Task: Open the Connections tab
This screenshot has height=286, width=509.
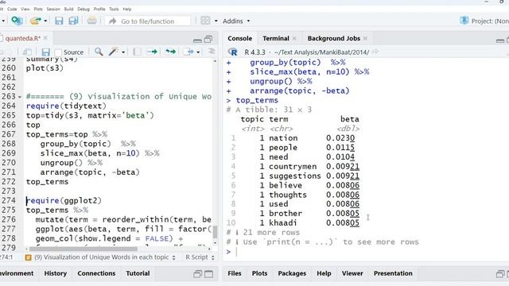Action: point(96,273)
